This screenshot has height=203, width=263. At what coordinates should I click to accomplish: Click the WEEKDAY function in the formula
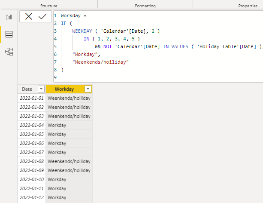pyautogui.click(x=82, y=31)
